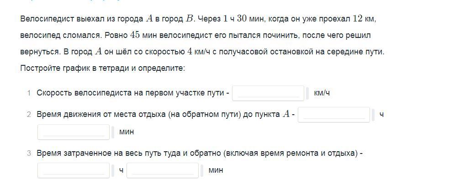Click the мин label of question 2
The height and width of the screenshot is (196, 449).
coord(126,132)
